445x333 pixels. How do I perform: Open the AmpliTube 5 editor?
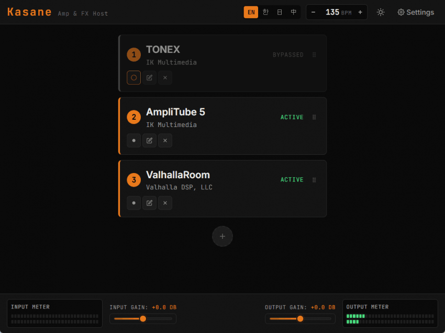click(x=149, y=140)
